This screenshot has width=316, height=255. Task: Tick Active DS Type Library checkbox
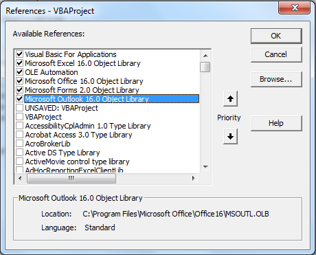(x=20, y=153)
